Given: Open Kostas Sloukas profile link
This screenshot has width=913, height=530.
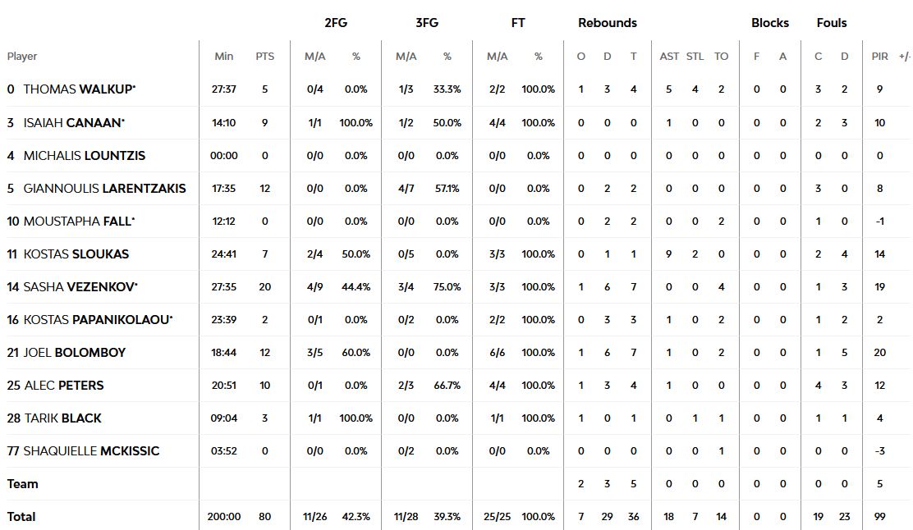Looking at the screenshot, I should point(76,254).
